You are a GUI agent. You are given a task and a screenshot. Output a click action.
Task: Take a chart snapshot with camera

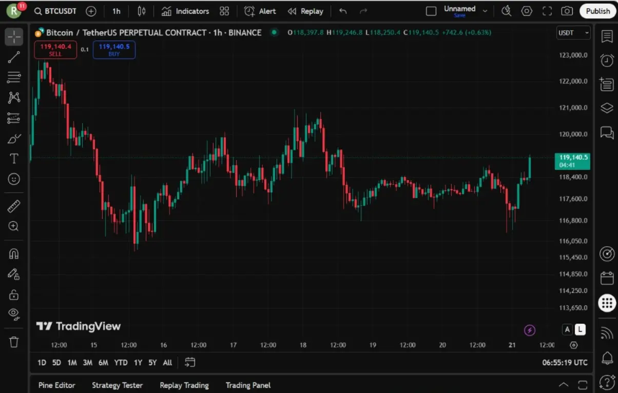(567, 11)
